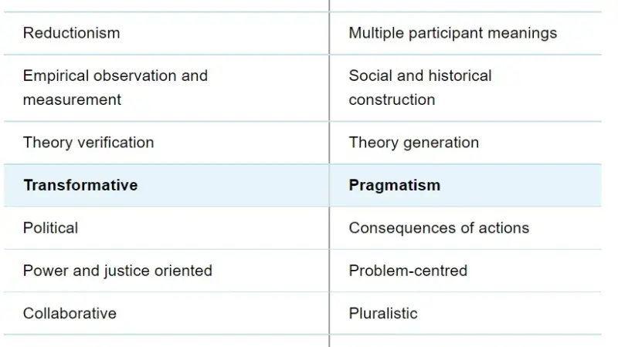Viewport: 618px width, 347px height.
Task: Select the "Theory generation" cell
Action: (413, 143)
